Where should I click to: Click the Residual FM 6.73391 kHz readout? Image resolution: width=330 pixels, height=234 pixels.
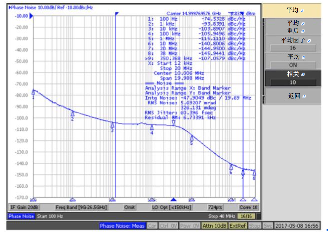click(180, 117)
